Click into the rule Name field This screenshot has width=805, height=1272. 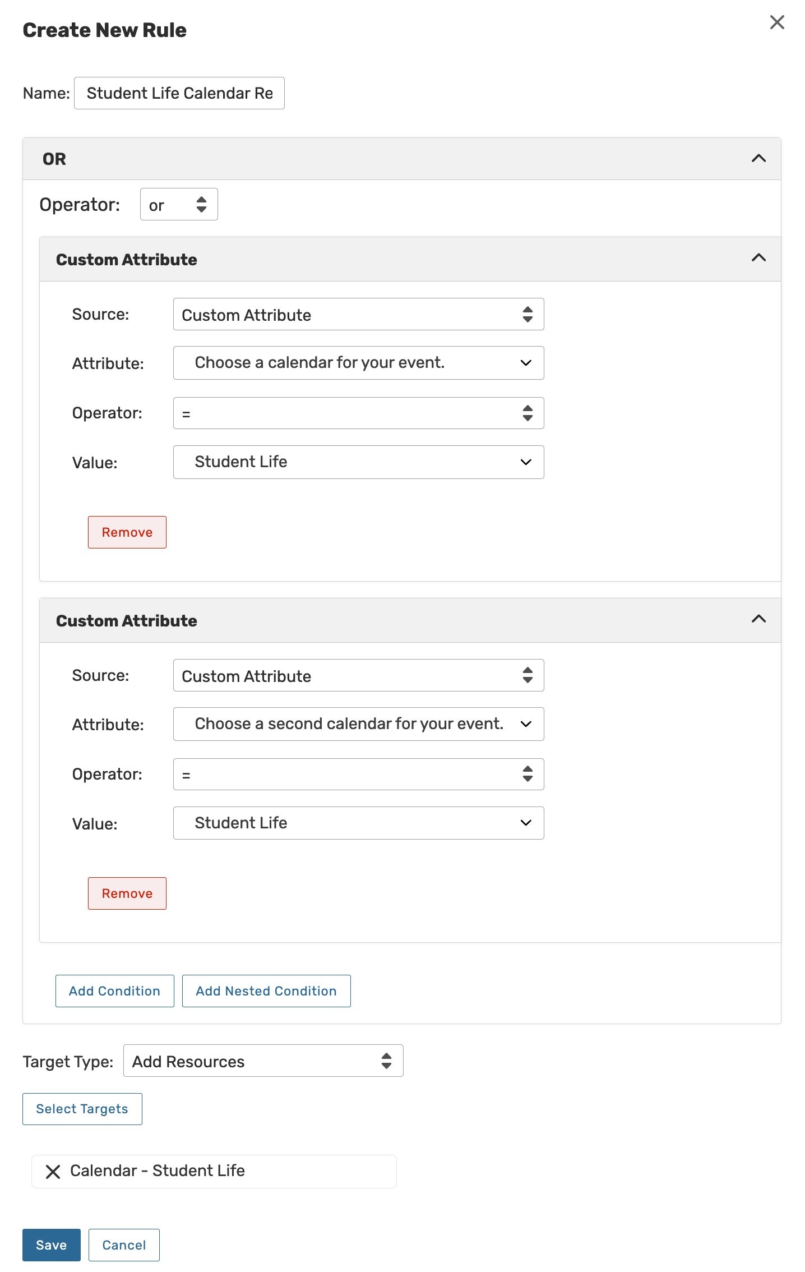point(179,93)
